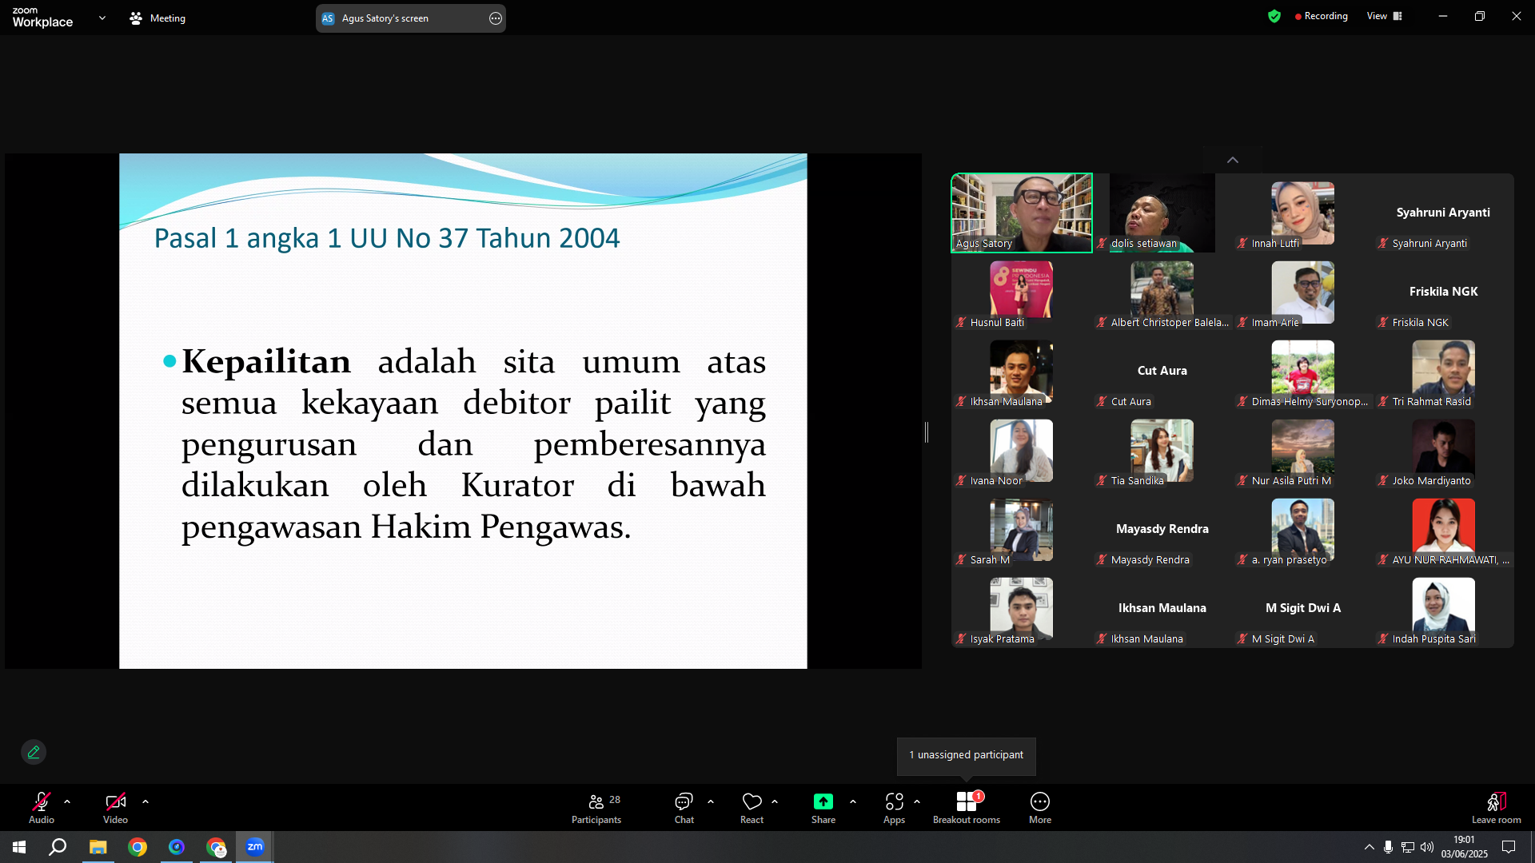This screenshot has width=1535, height=863.
Task: Open Google Chrome from taskbar
Action: 138,847
